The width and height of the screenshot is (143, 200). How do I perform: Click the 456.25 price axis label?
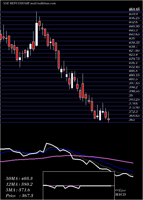(134, 18)
